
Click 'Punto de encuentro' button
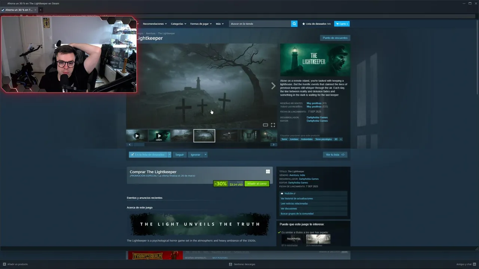pyautogui.click(x=335, y=38)
